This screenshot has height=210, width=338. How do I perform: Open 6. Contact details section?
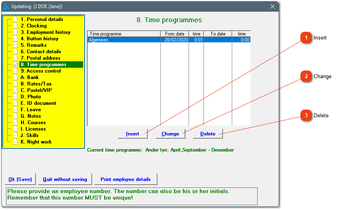point(41,52)
